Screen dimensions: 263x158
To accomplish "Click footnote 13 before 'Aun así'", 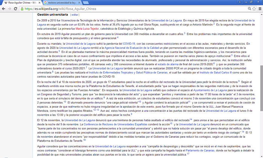I will tap(98, 110).
